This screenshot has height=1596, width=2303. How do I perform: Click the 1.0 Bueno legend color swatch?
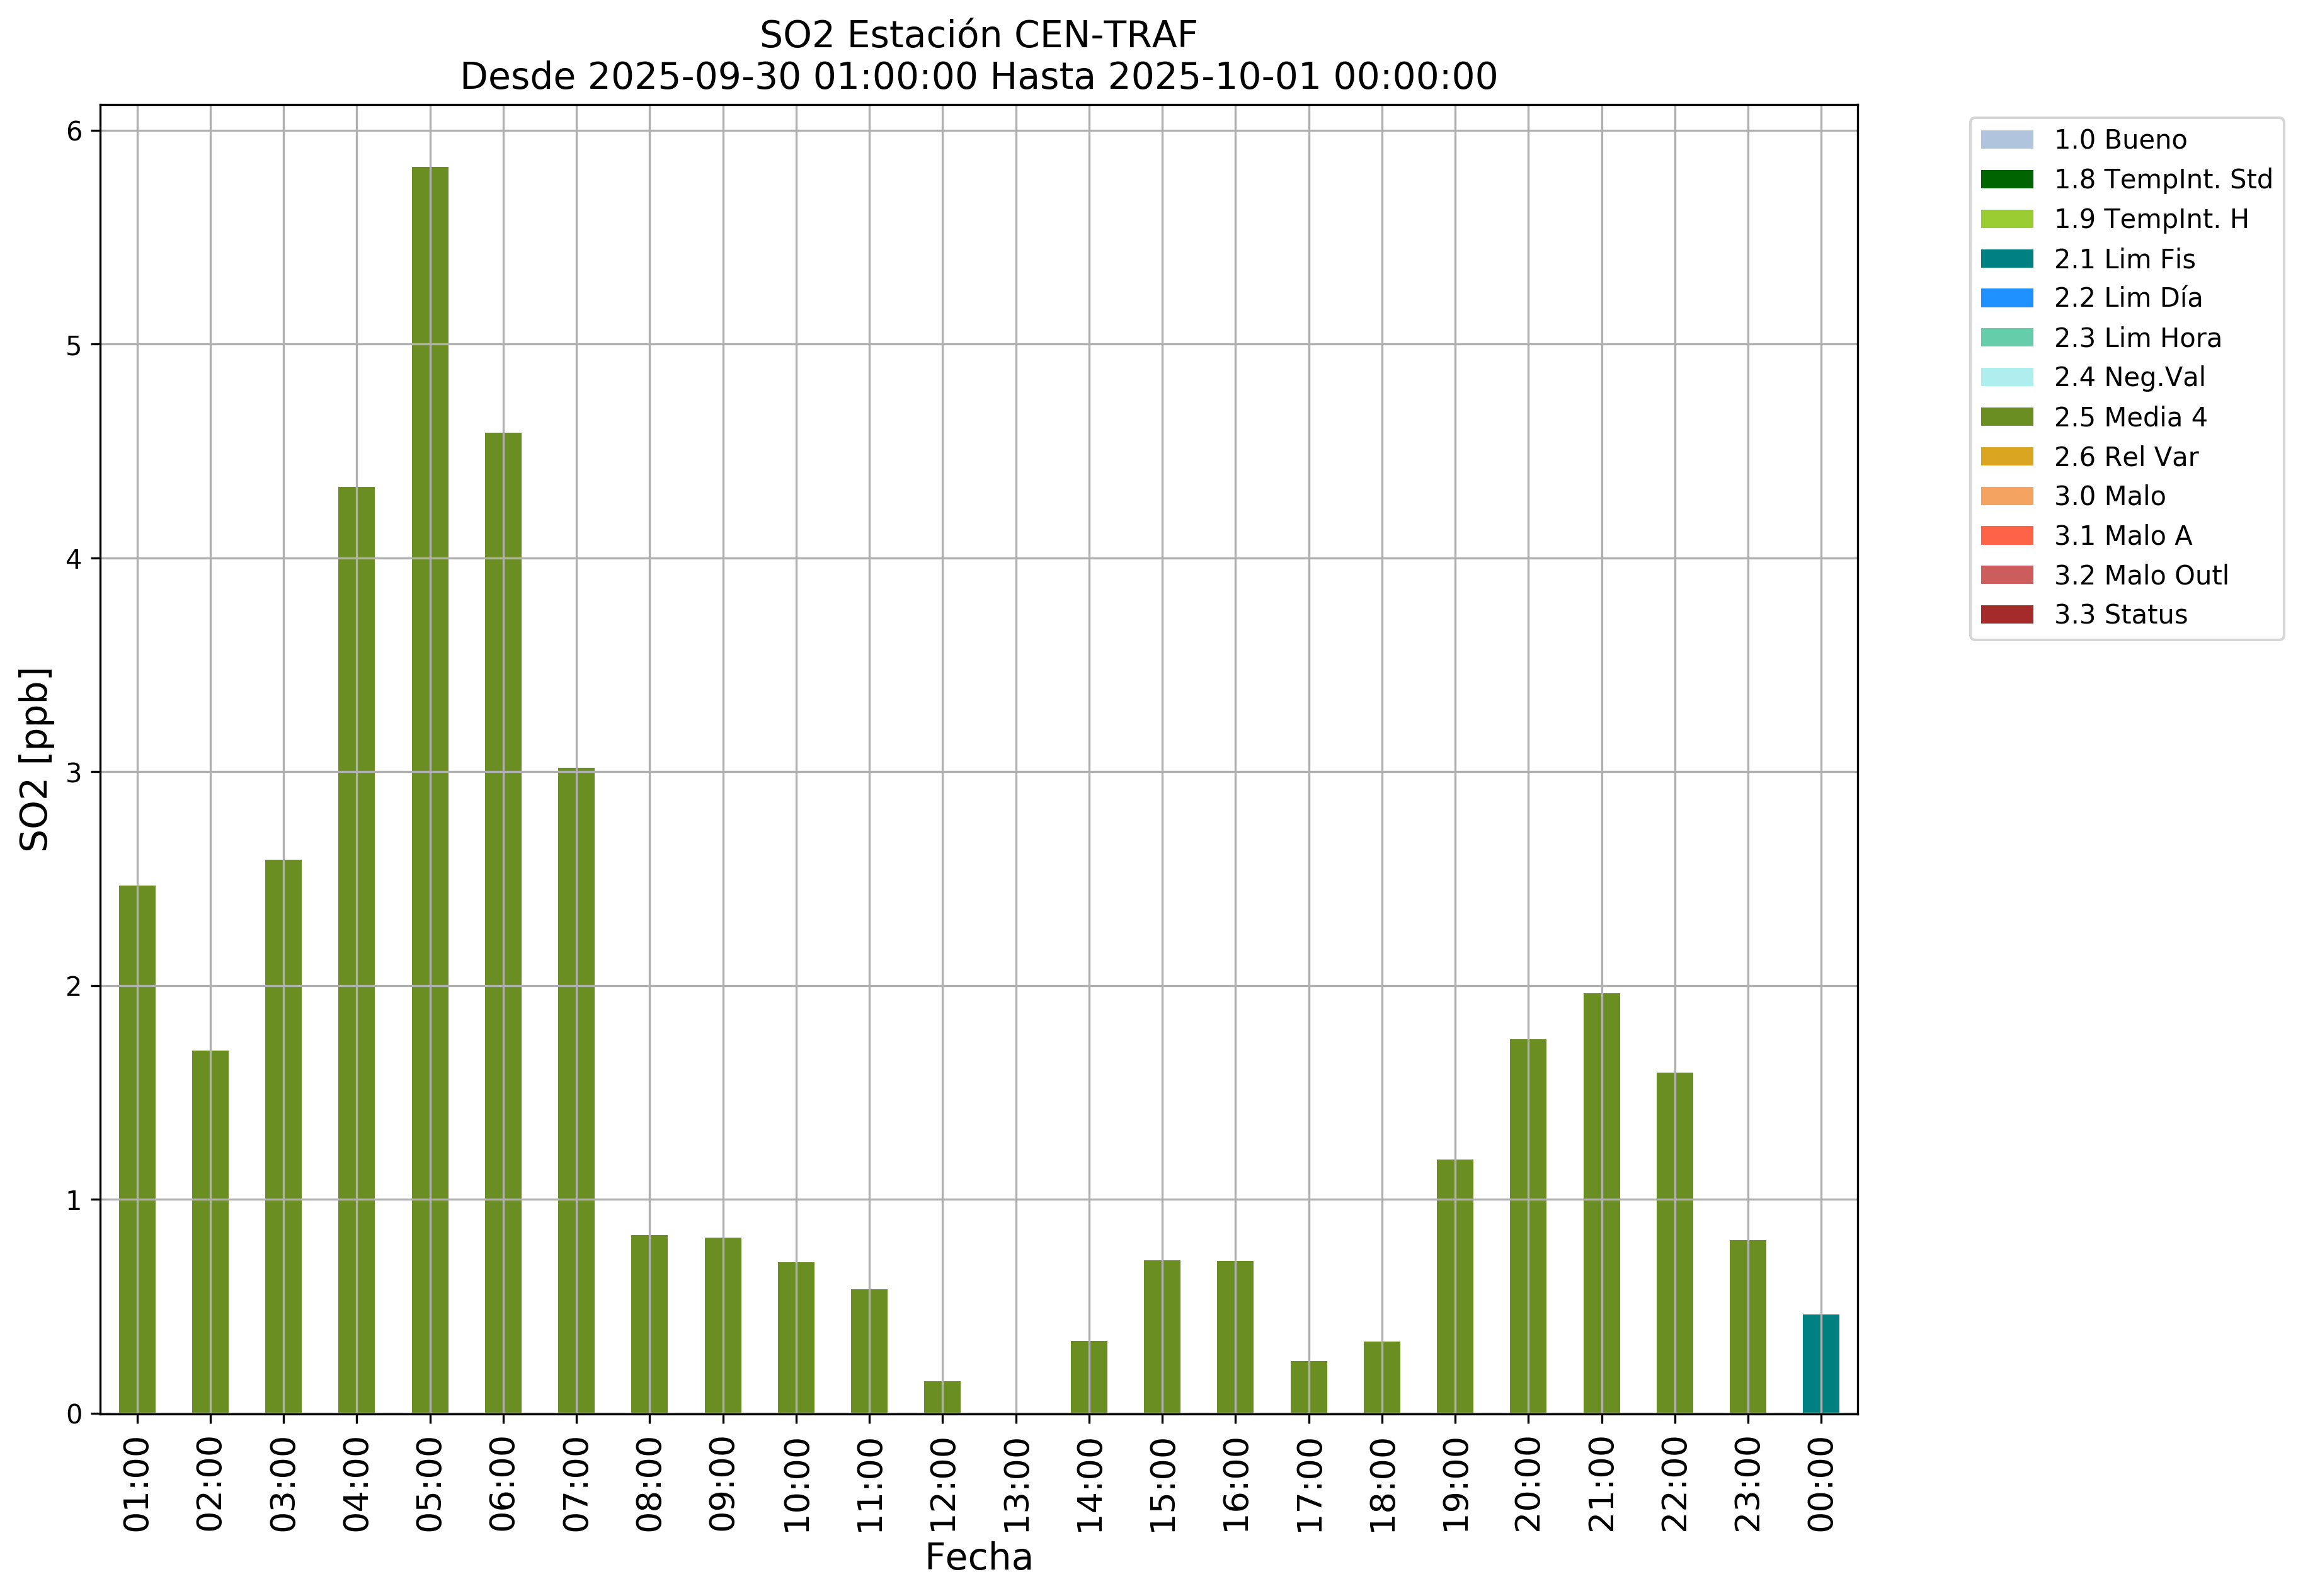pyautogui.click(x=2006, y=140)
